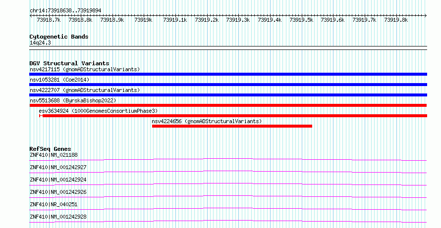Open variant label nsv1053281 (Coe2014)
Screen dimensions: 441x228
click(x=59, y=80)
